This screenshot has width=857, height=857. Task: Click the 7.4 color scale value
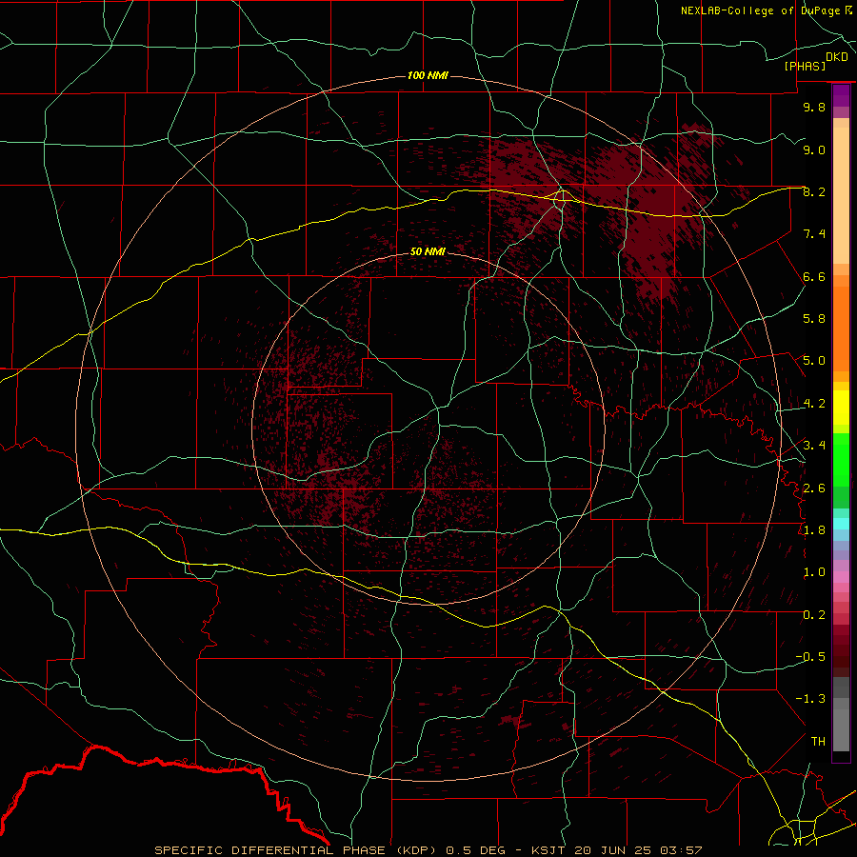tap(814, 234)
